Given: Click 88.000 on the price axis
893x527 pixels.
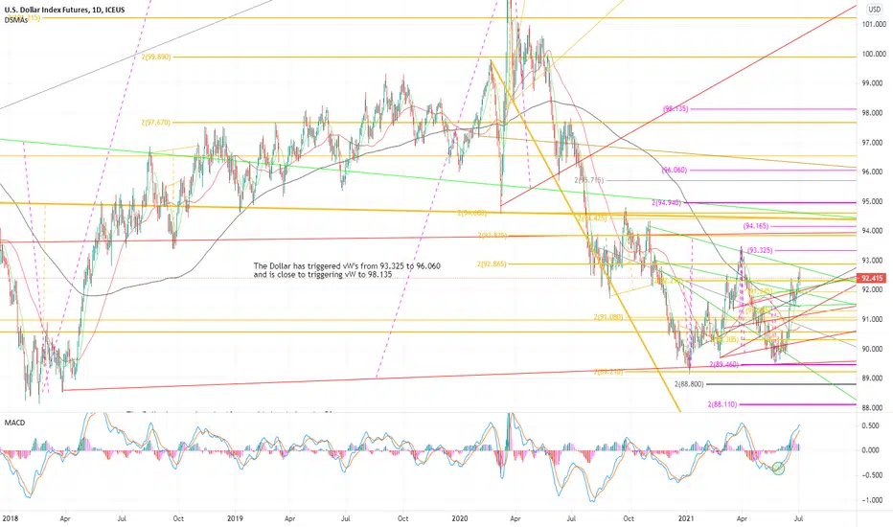Looking at the screenshot, I should point(873,408).
